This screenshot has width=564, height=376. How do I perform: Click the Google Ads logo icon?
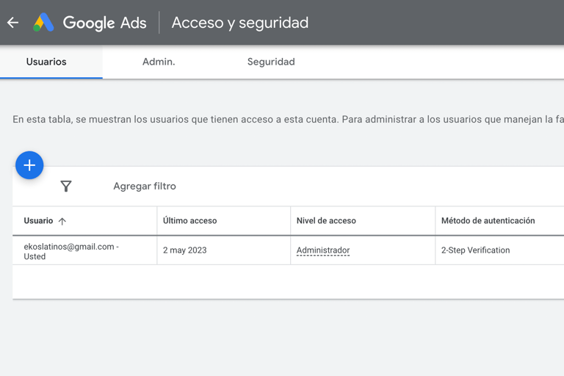point(43,23)
